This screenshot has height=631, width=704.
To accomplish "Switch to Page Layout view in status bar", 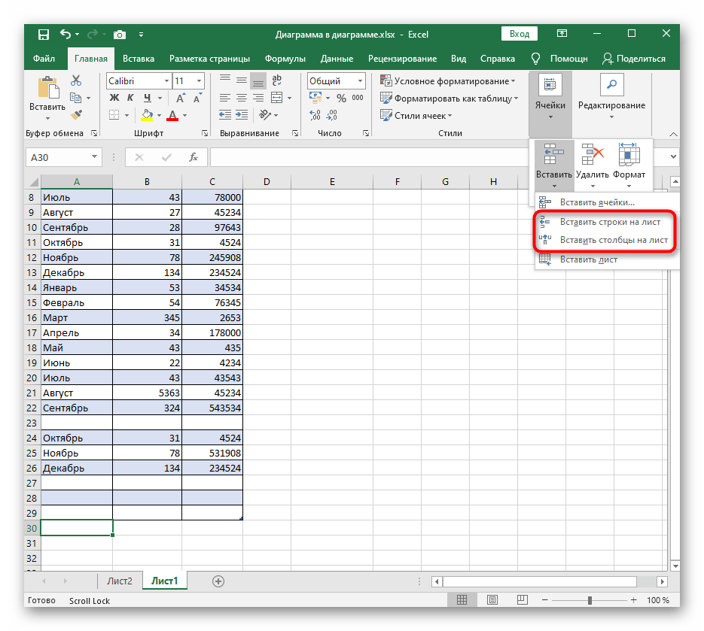I will tap(492, 599).
